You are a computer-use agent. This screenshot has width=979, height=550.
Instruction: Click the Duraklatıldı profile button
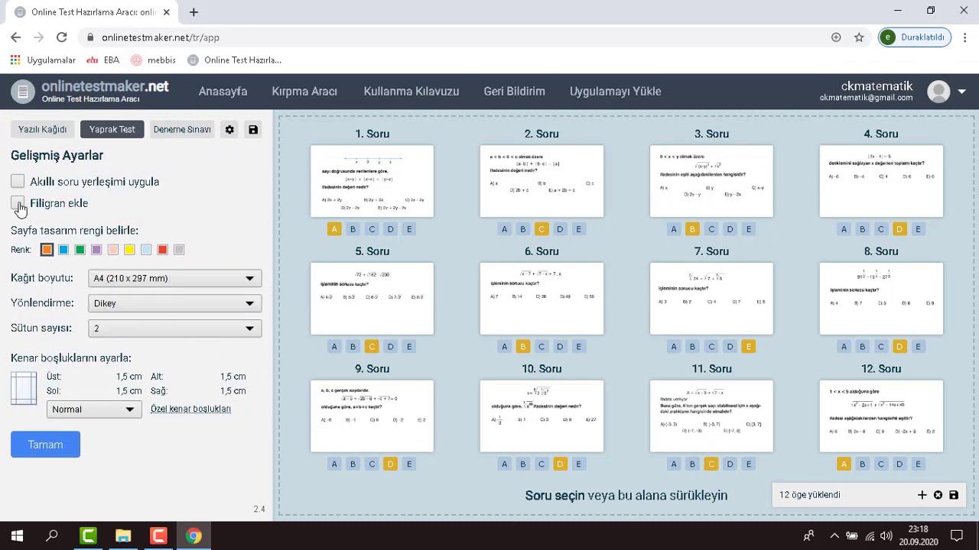click(916, 37)
